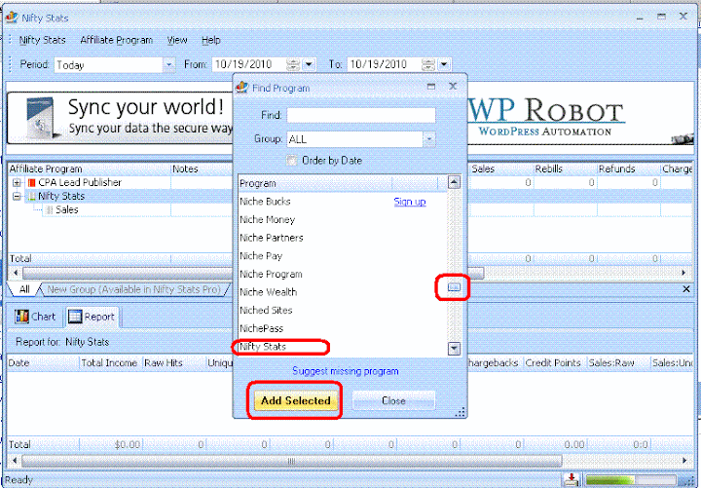Select Nifty Stats in the program list
Screen dimensions: 701x488
[263, 347]
